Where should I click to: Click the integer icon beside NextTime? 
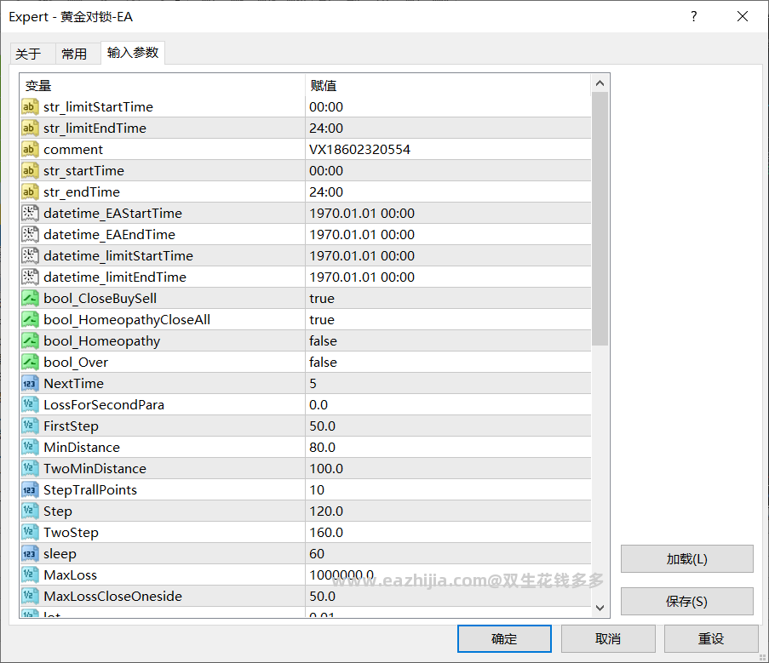coord(30,383)
